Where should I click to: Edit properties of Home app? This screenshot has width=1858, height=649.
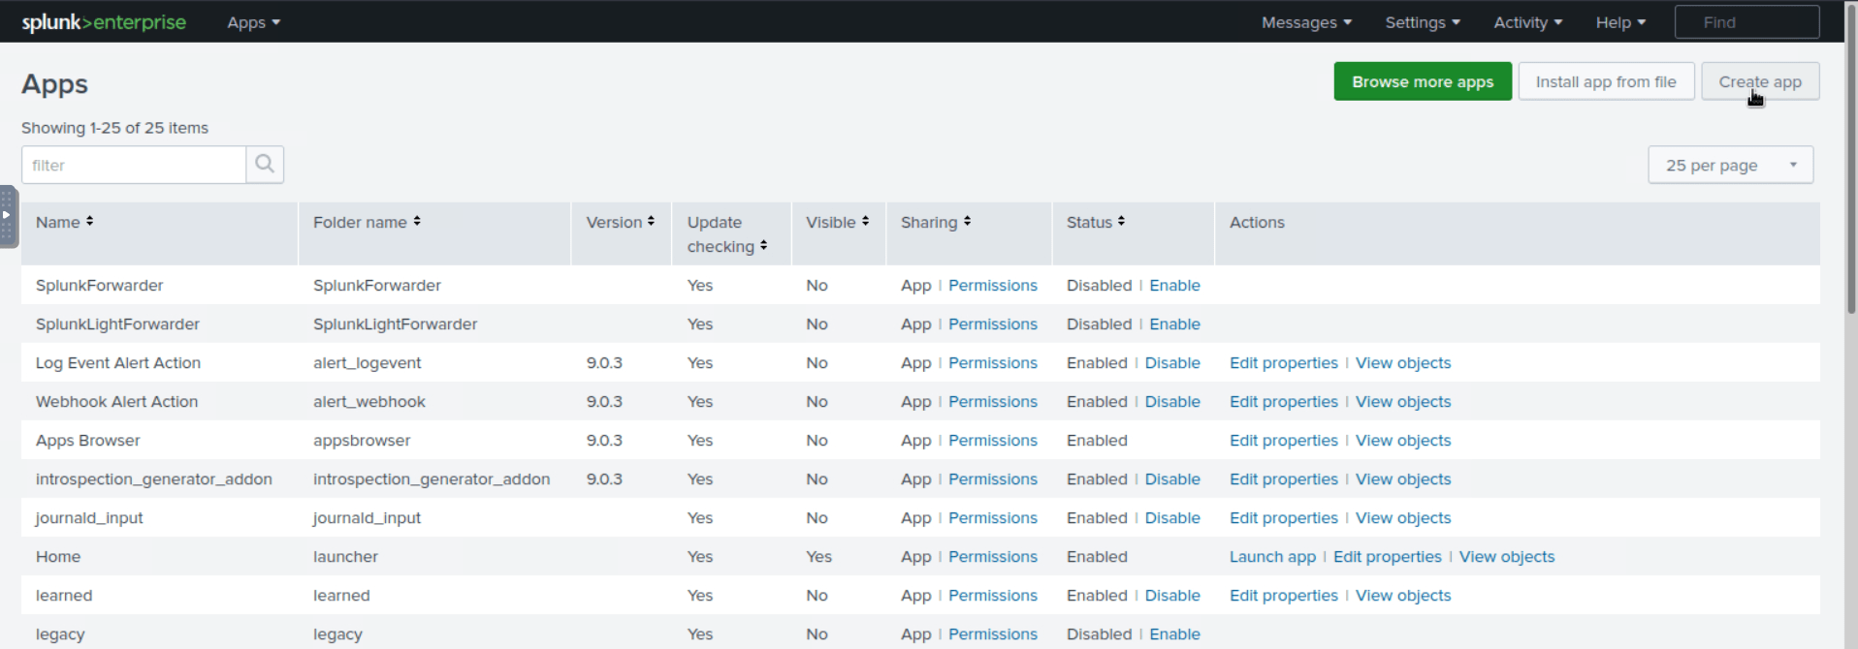(1388, 556)
